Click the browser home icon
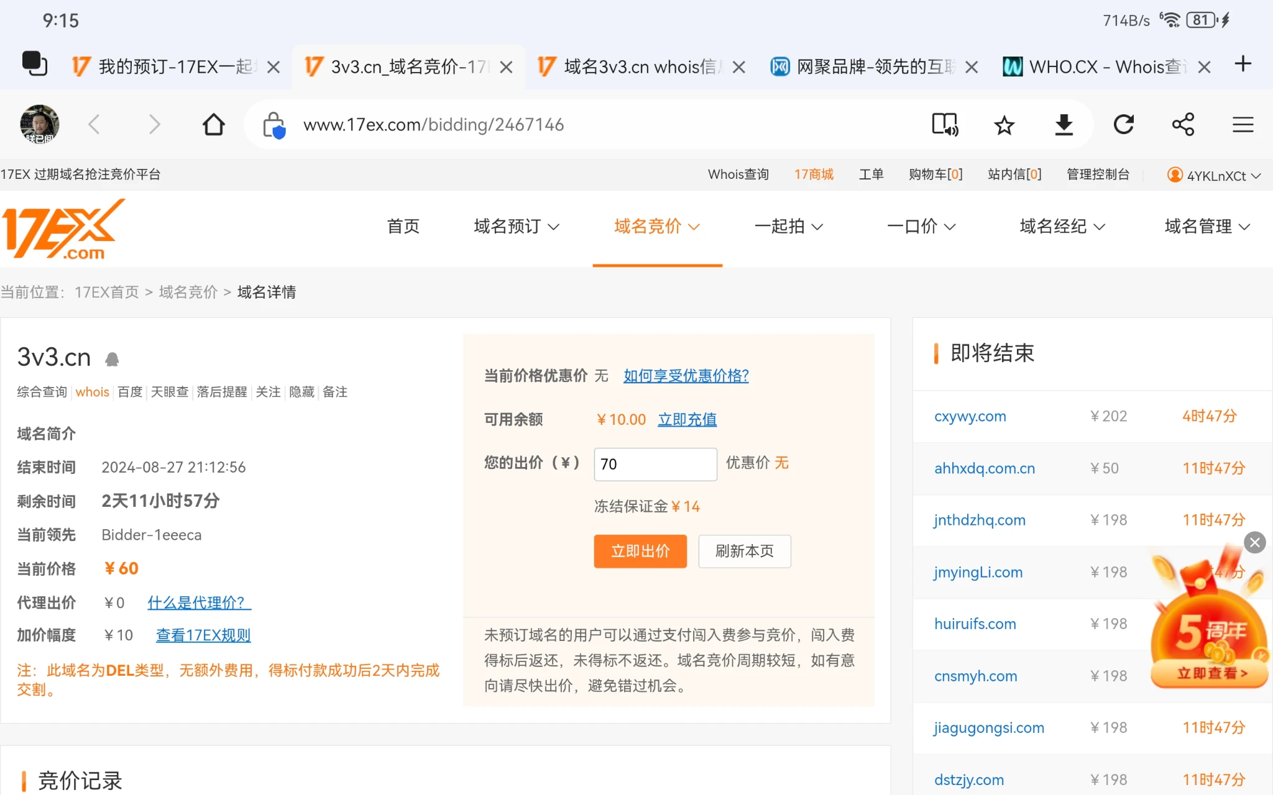This screenshot has width=1273, height=795. tap(213, 125)
